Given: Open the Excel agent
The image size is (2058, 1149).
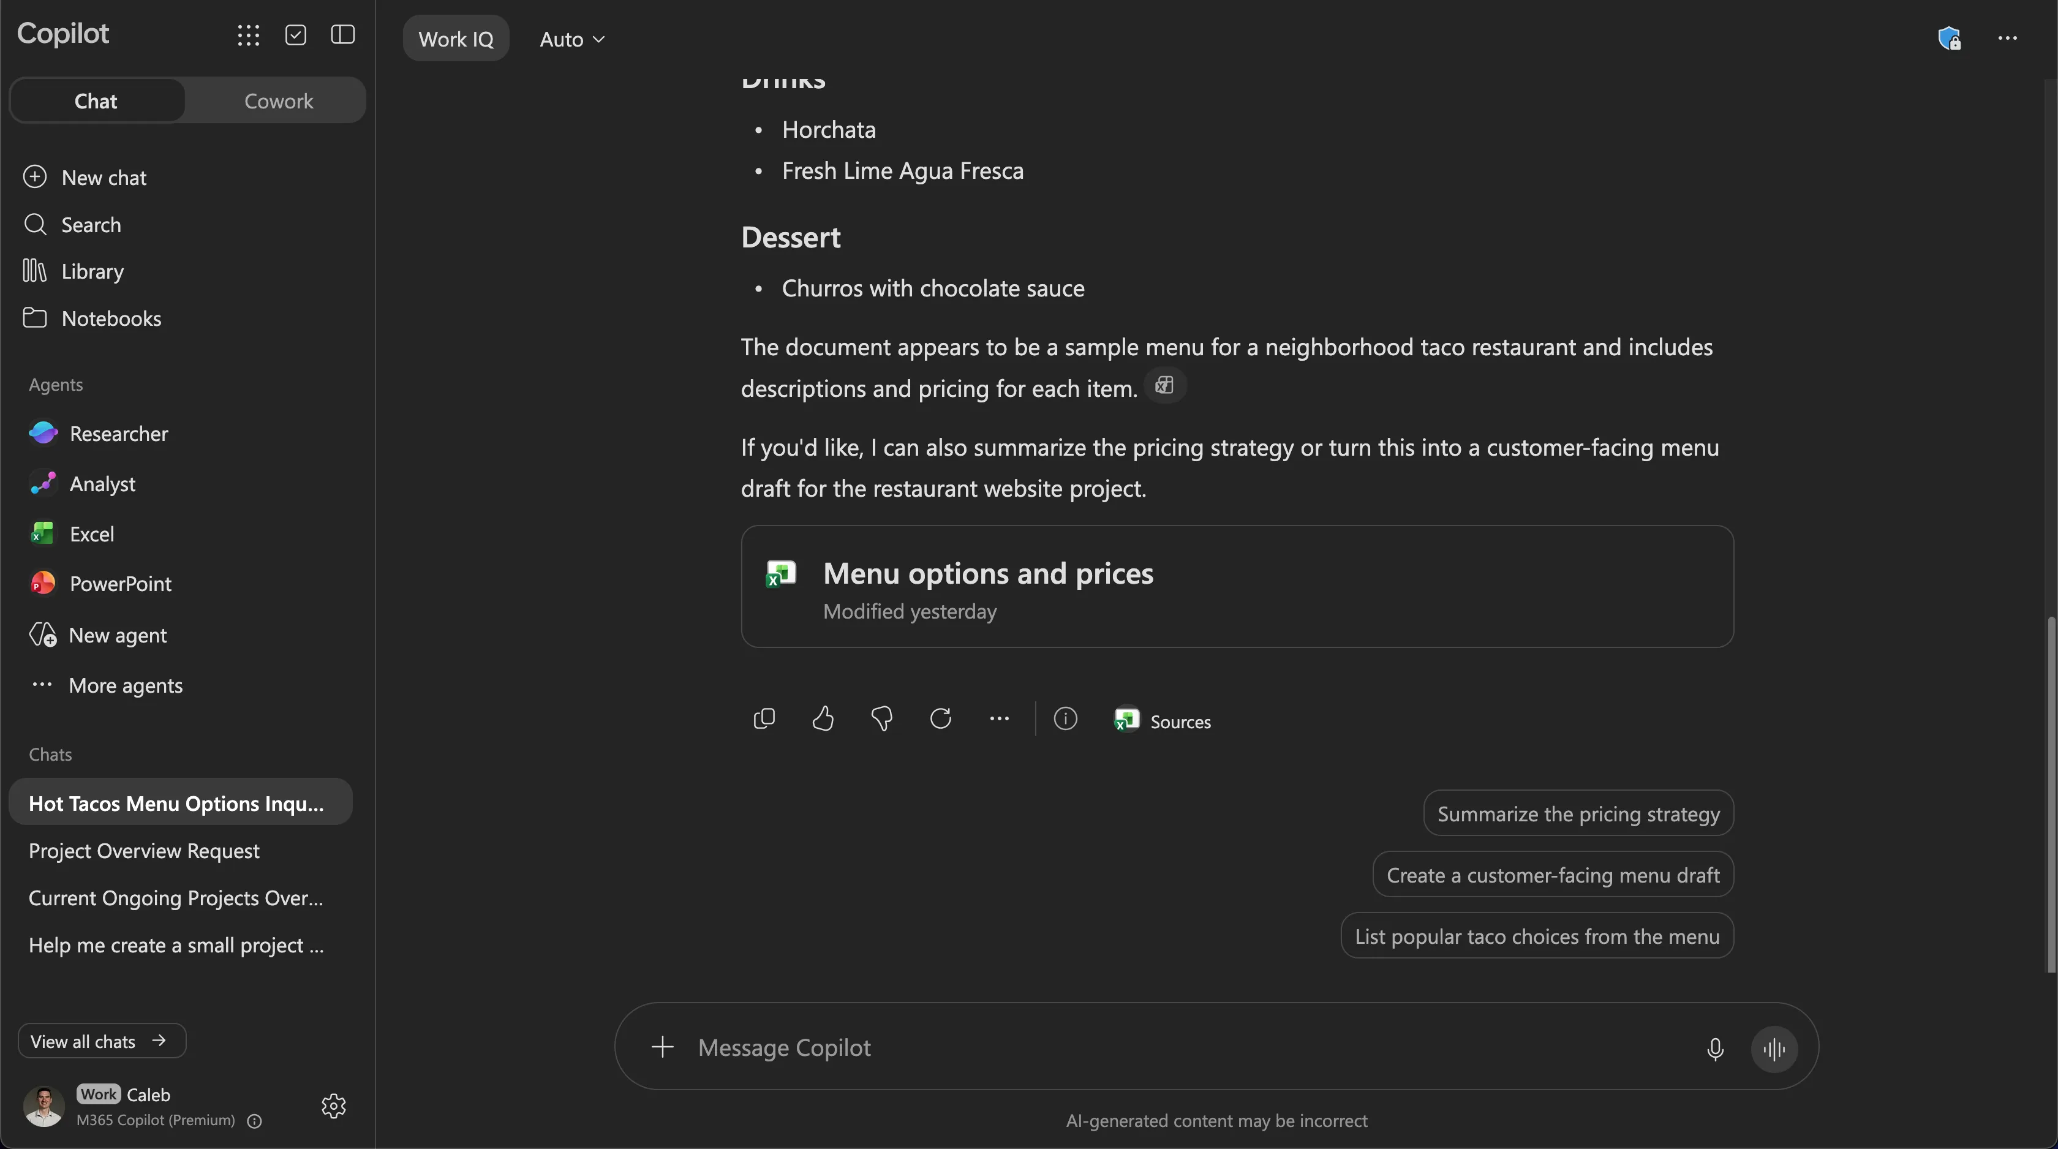Looking at the screenshot, I should pos(72,533).
